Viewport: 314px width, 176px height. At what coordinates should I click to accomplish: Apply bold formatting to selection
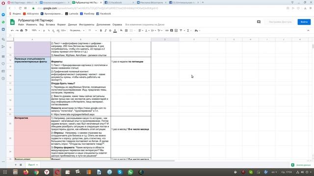click(101, 30)
